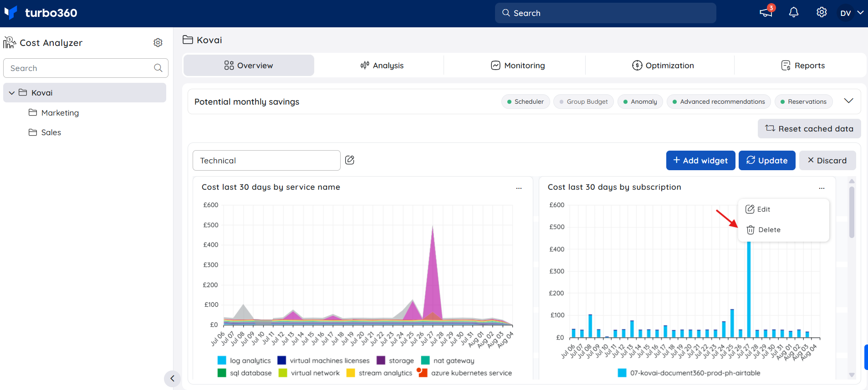Image resolution: width=868 pixels, height=390 pixels.
Task: Edit the Technical dashboard name field
Action: coord(266,161)
